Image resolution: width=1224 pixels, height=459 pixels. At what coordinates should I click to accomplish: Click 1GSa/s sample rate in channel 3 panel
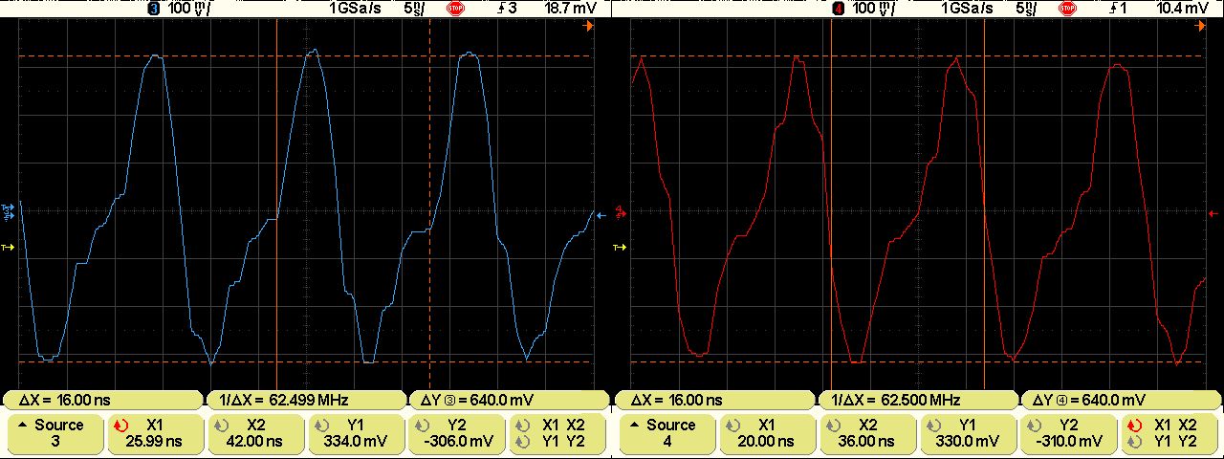[354, 9]
